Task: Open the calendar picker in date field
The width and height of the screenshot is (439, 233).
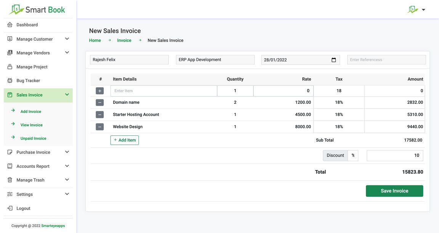Action: [333, 60]
